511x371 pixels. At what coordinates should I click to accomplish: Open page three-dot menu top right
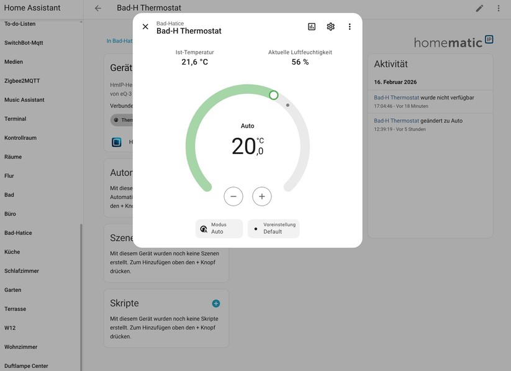click(499, 8)
